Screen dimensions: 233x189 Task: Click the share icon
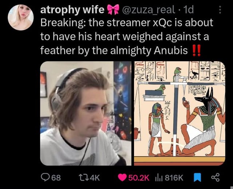point(215,178)
